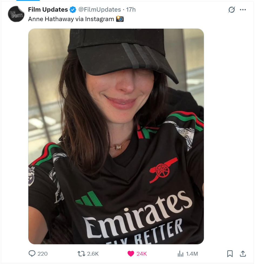Click the 1.4M views count
Image resolution: width=260 pixels, height=264 pixels.
tap(192, 254)
